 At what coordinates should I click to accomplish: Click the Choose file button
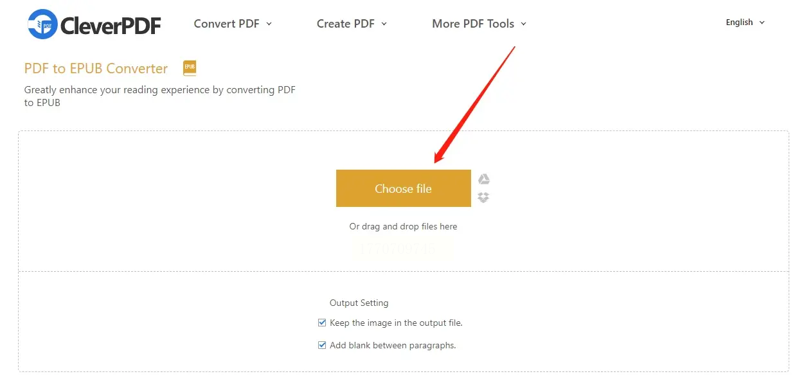coord(403,188)
